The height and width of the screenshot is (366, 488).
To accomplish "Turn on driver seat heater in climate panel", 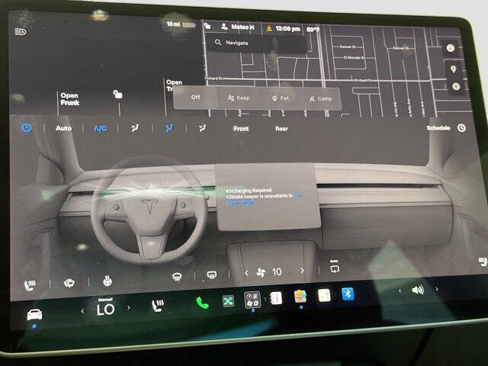I will [x=30, y=285].
